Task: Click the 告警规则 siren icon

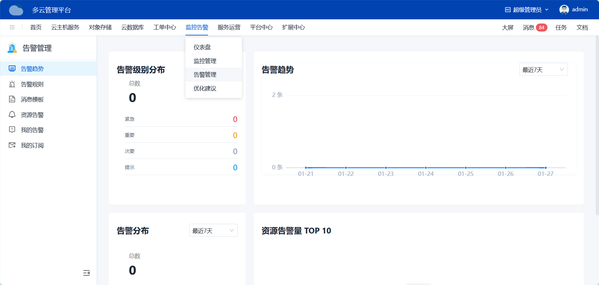Action: tap(12, 84)
